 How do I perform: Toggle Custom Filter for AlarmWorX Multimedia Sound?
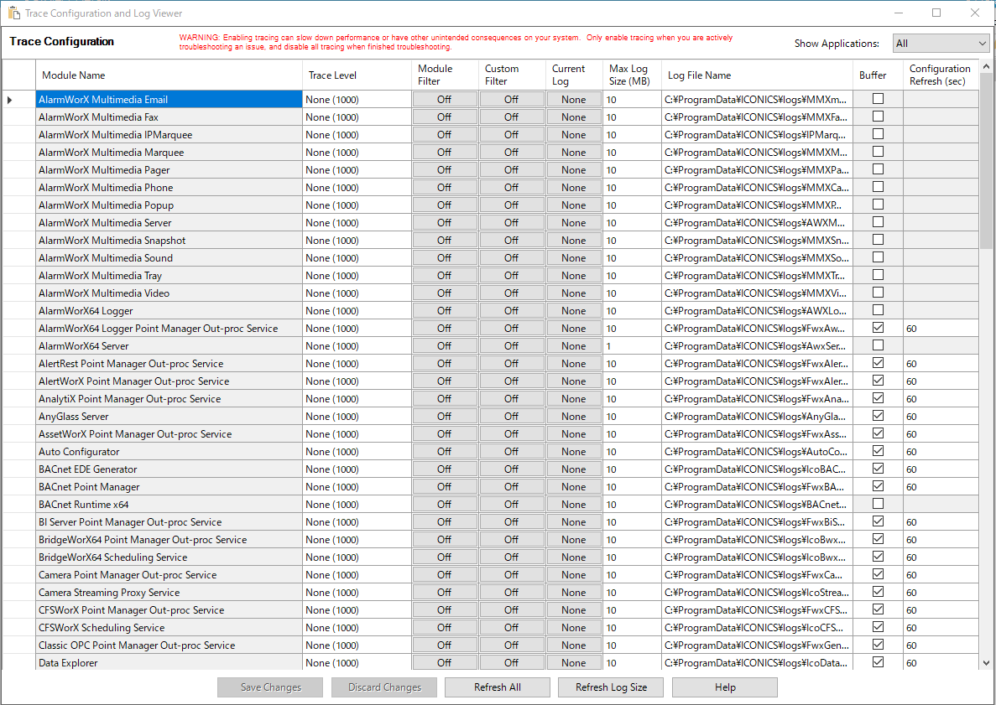click(511, 257)
